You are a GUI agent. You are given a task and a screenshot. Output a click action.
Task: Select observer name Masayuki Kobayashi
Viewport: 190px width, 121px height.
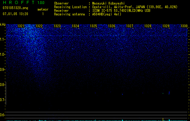pos(108,3)
